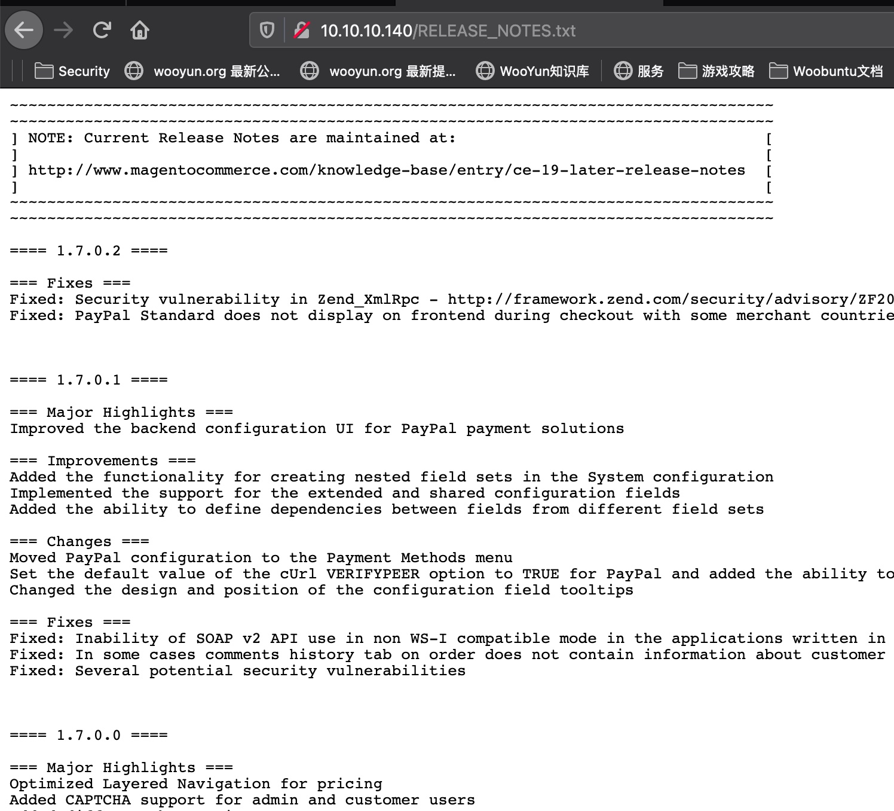The image size is (894, 811).
Task: Open the browser home page
Action: pos(140,30)
